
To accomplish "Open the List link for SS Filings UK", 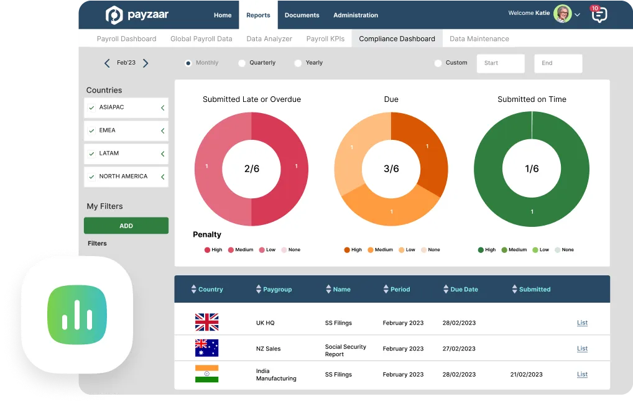I will [x=582, y=322].
